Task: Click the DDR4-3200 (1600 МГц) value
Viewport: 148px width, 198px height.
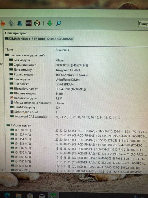Action: 70,89
